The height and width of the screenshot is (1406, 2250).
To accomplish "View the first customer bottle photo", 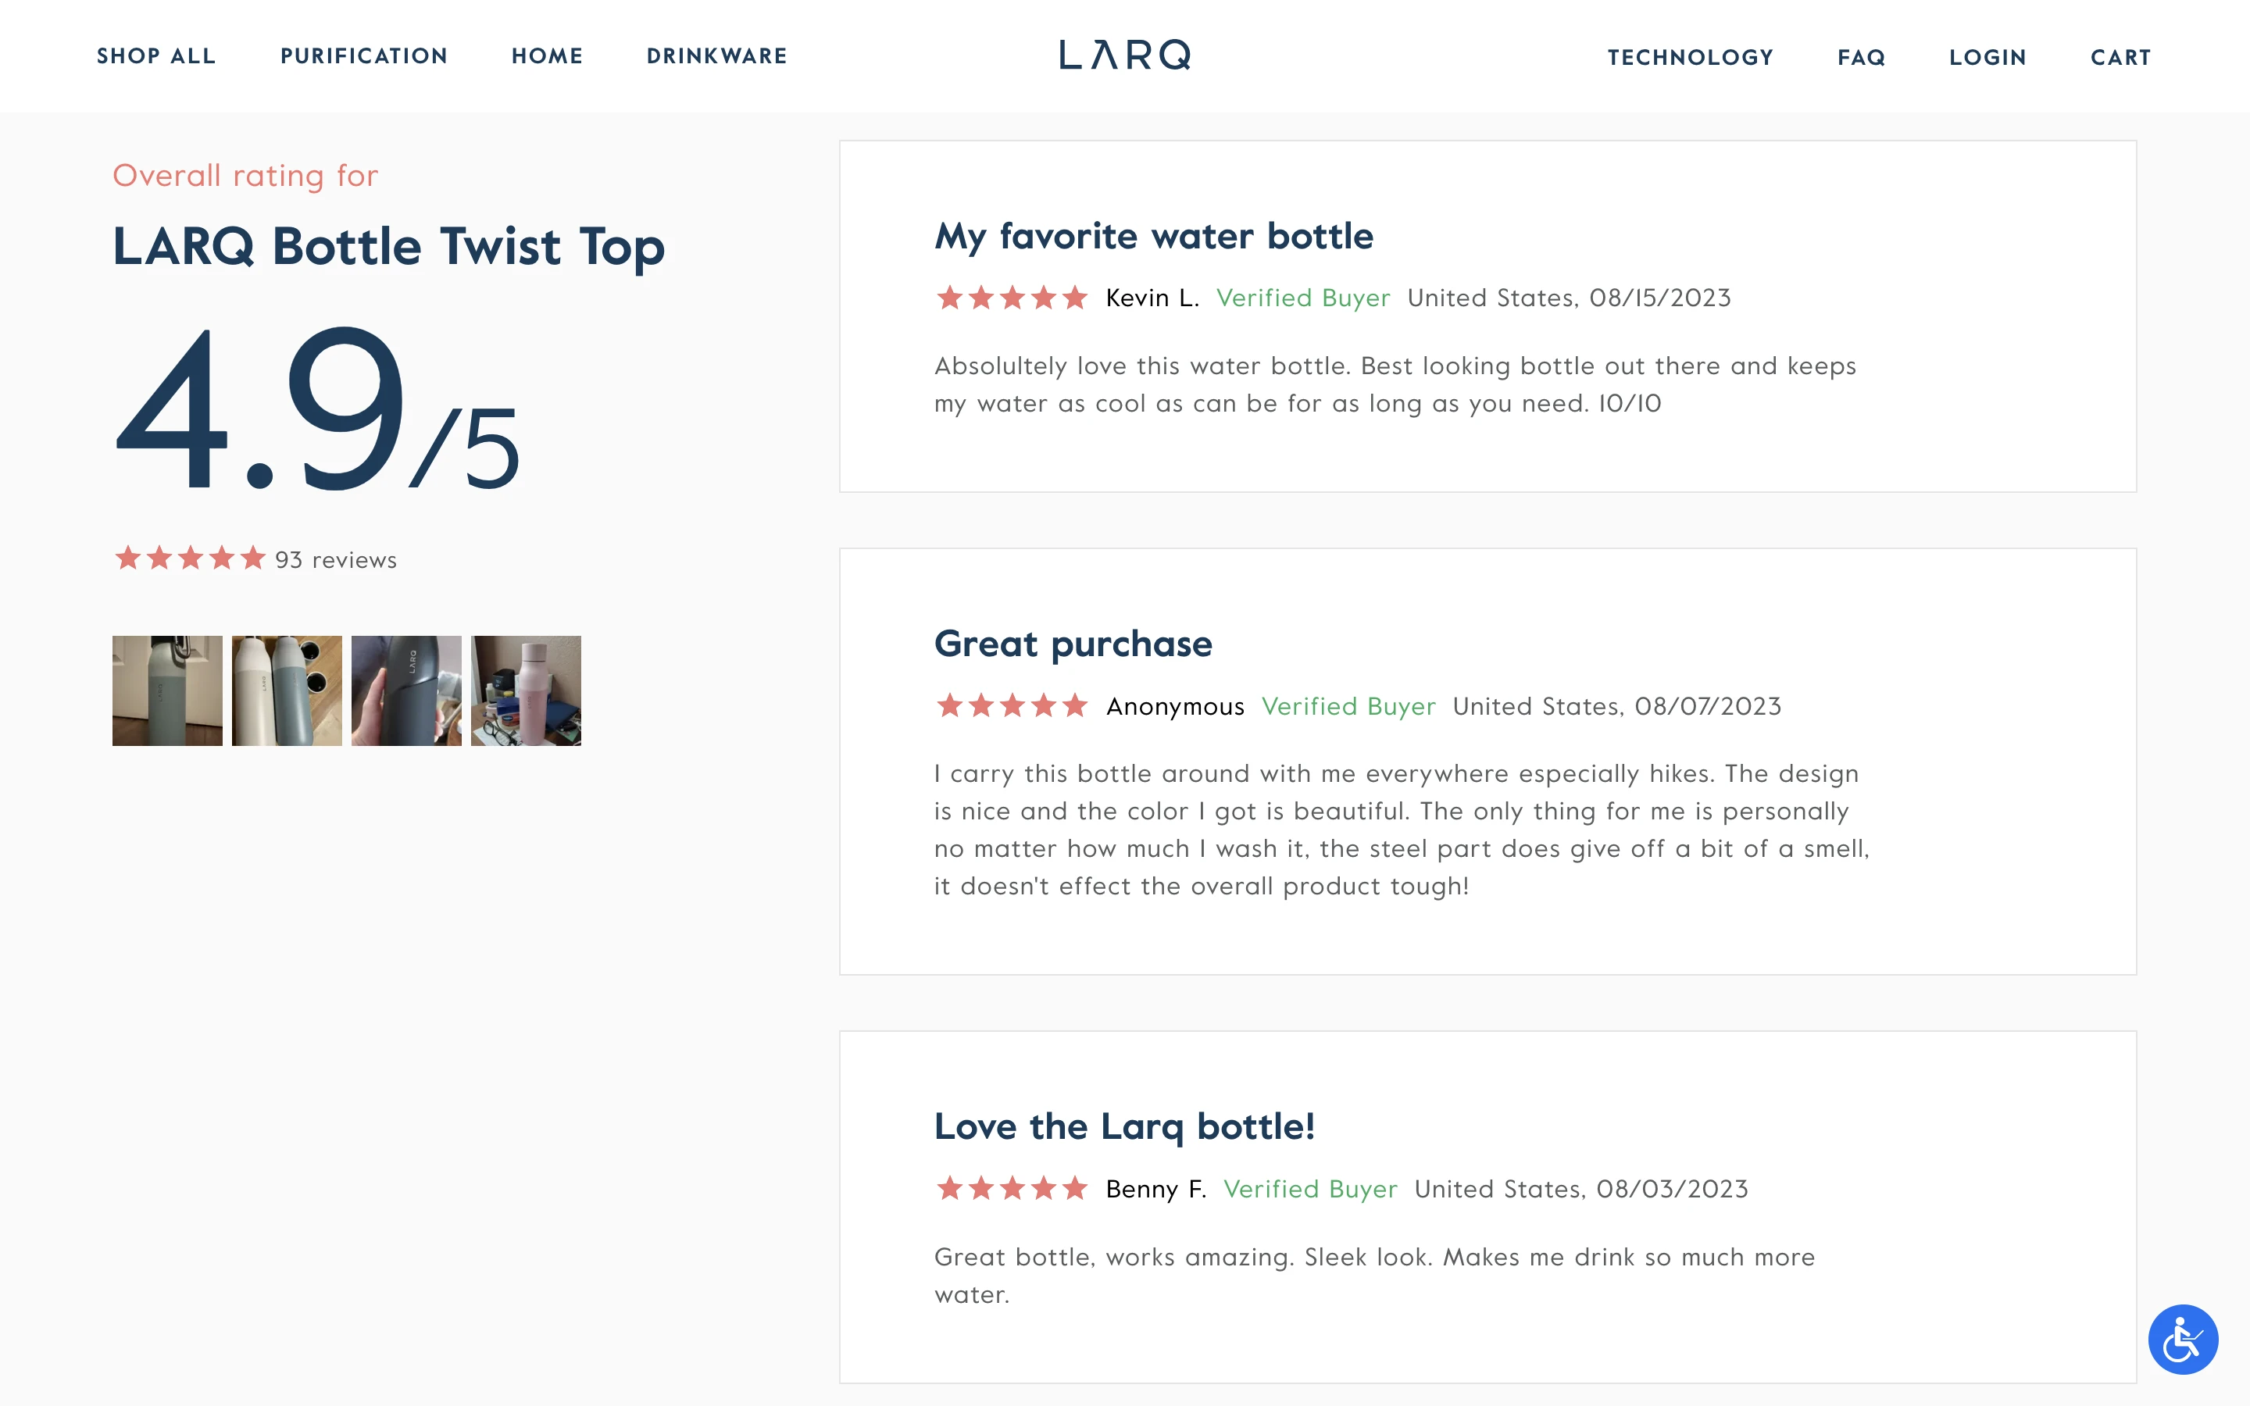I will [x=167, y=691].
